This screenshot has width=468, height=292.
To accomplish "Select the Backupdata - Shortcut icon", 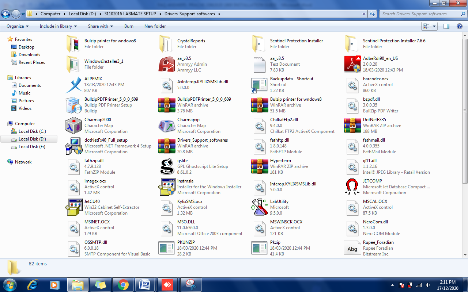I will pos(260,85).
